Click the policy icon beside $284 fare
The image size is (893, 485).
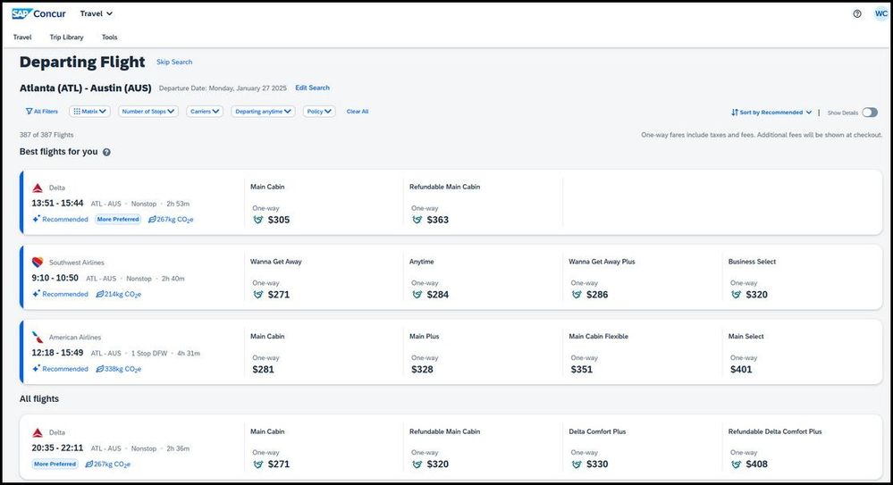coord(417,294)
